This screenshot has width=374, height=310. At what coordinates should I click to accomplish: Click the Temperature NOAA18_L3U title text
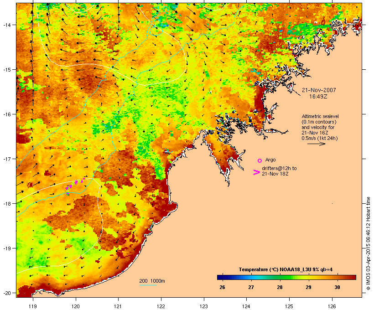286,269
